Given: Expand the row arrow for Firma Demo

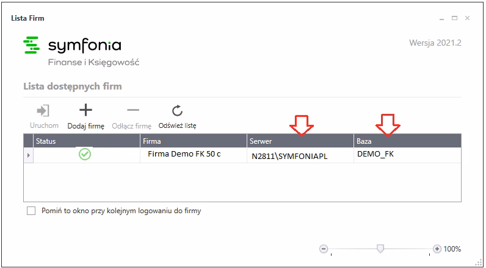Looking at the screenshot, I should pyautogui.click(x=29, y=155).
